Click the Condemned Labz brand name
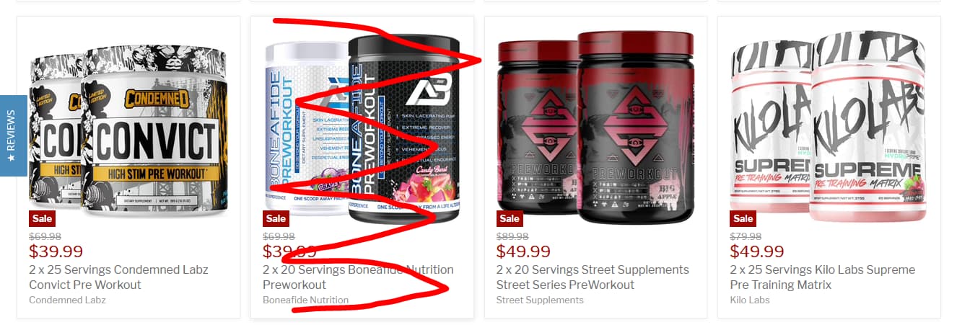The height and width of the screenshot is (330, 957). pos(67,300)
